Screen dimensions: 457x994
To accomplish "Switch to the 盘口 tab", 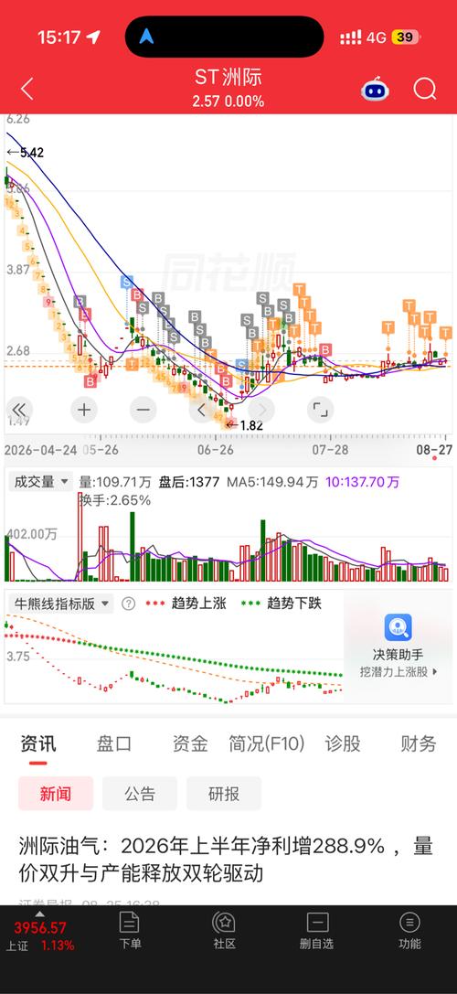I will tap(114, 743).
